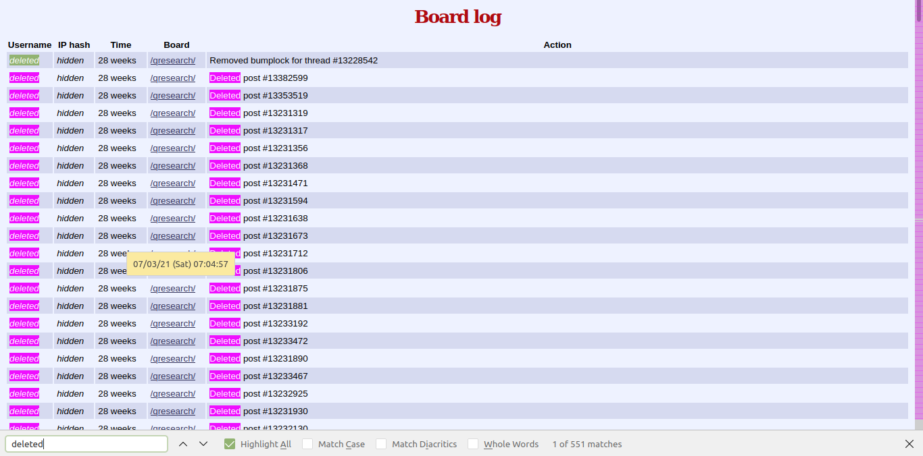Open /qresearch/ link for post #13231673

173,236
